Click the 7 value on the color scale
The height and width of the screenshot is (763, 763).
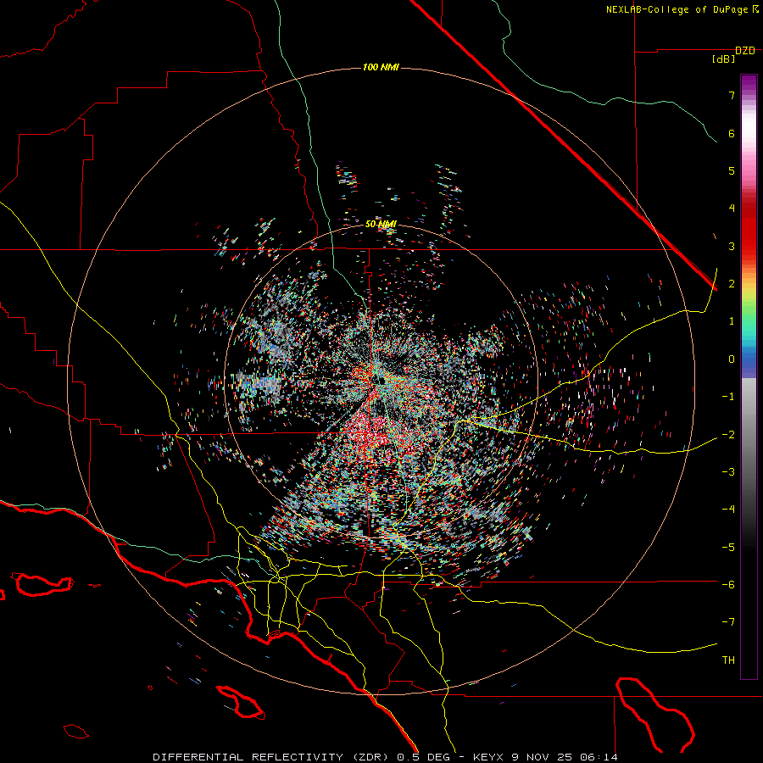pos(732,95)
